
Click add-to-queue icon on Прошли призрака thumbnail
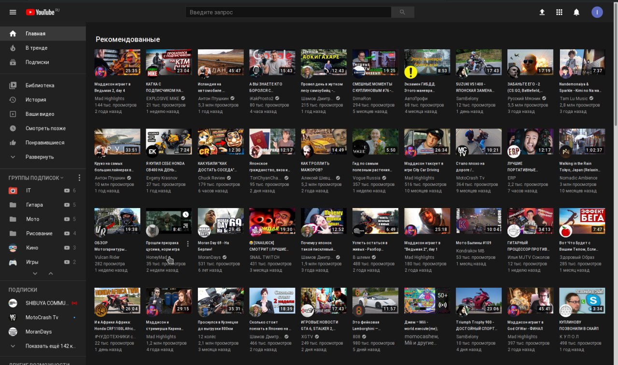pyautogui.click(x=186, y=225)
